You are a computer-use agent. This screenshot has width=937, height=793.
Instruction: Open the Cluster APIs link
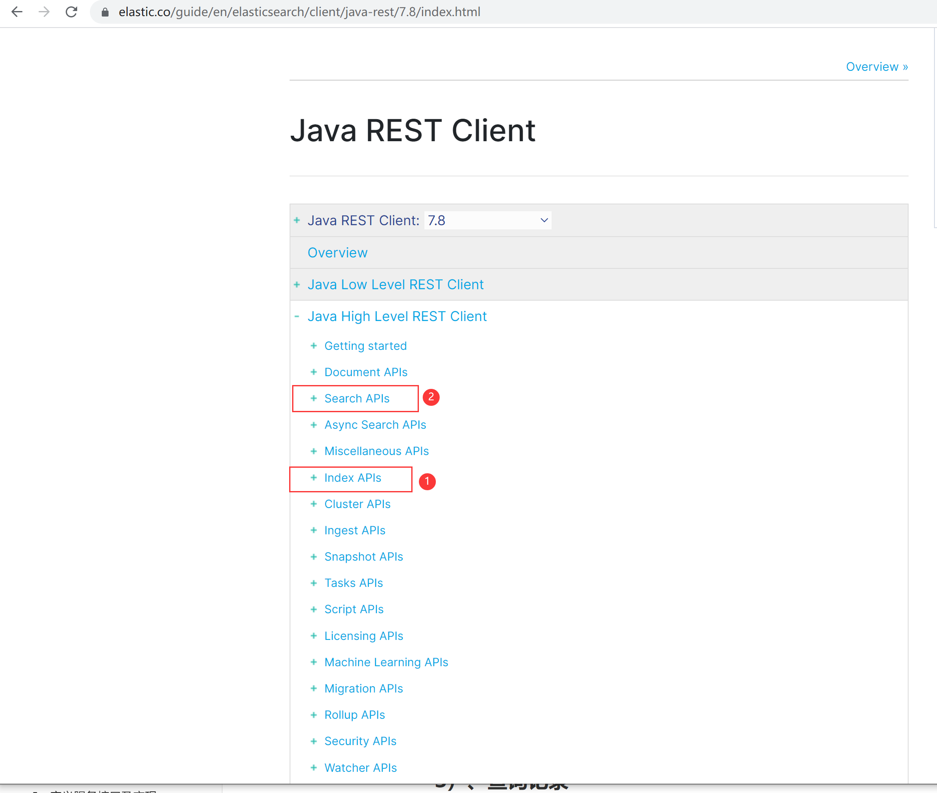(357, 504)
